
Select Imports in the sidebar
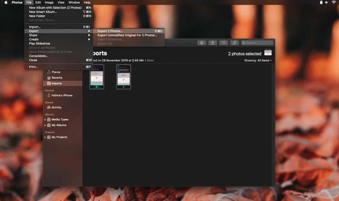tap(56, 83)
